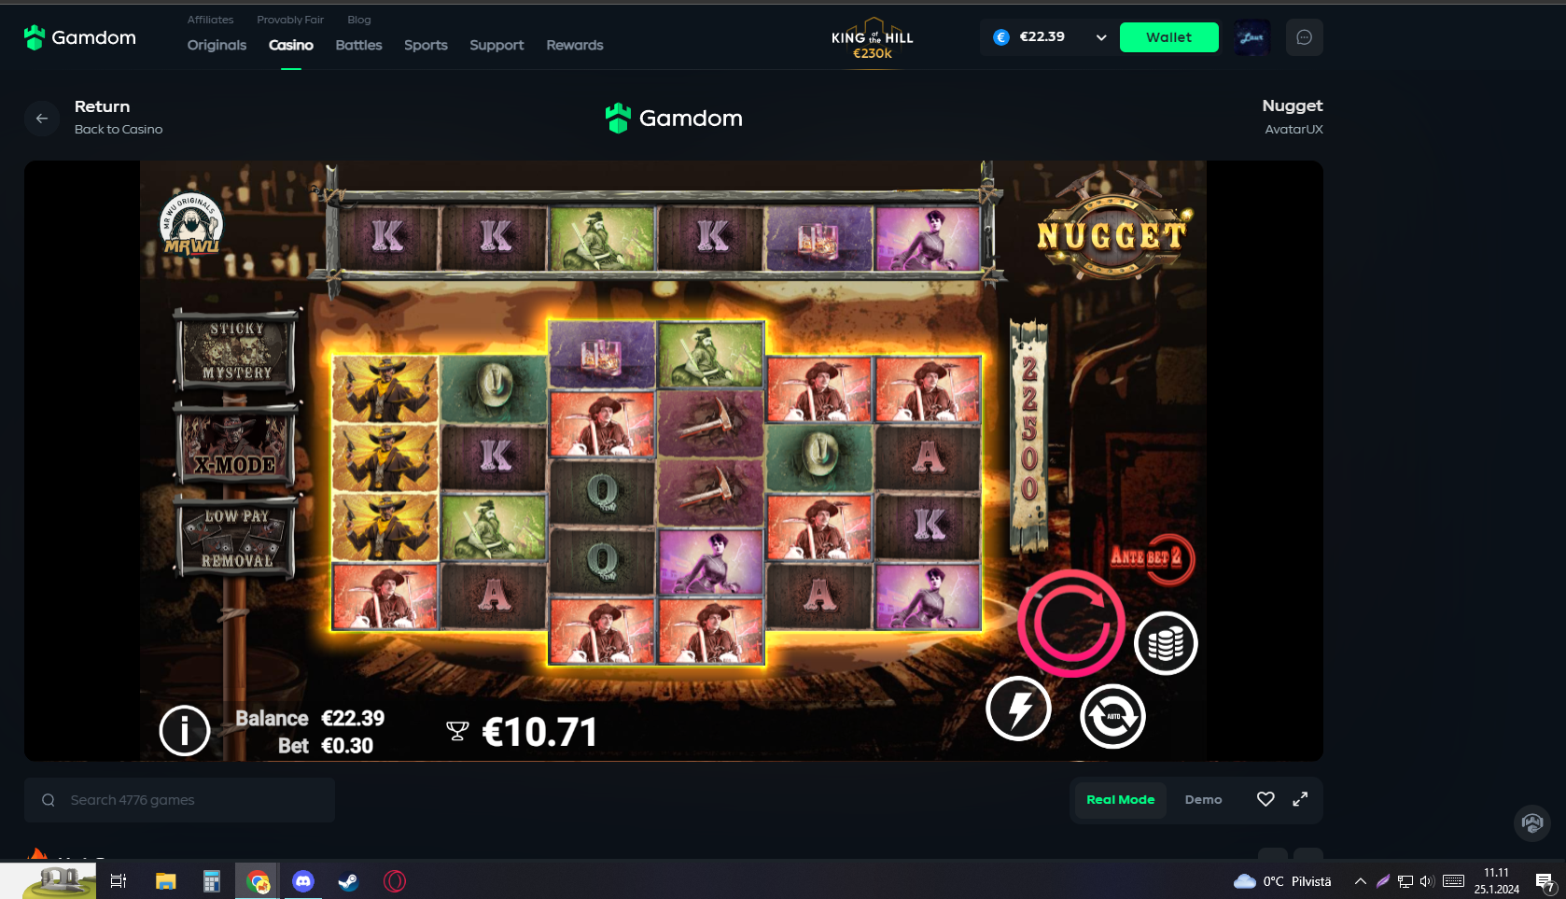1566x899 pixels.
Task: Spin the reels with the pink spin button
Action: pos(1071,623)
